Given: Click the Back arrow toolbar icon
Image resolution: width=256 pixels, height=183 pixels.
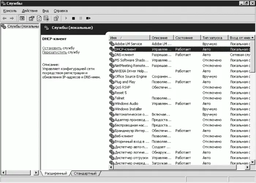Looking at the screenshot, I should point(4,18).
